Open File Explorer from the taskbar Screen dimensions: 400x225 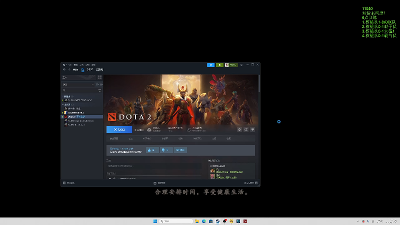[x=197, y=221]
